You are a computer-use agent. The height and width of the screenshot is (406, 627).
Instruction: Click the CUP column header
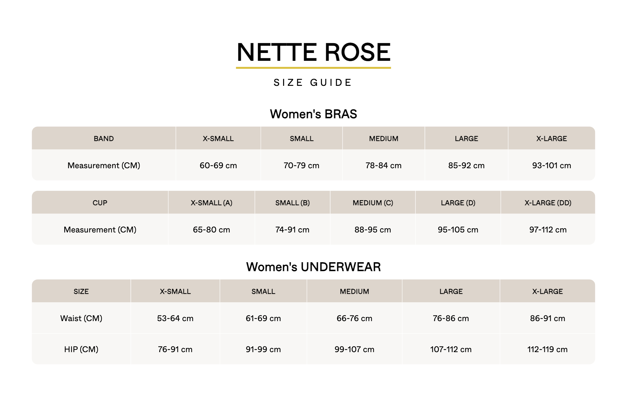click(x=100, y=203)
